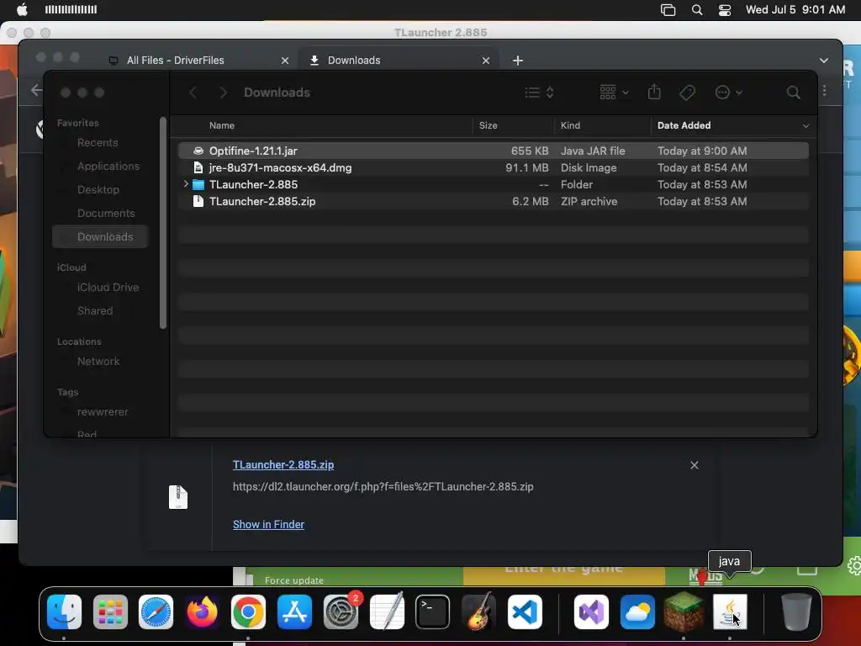The width and height of the screenshot is (861, 646).
Task: Select the TLauncher-2.885.zip file row
Action: pos(493,201)
